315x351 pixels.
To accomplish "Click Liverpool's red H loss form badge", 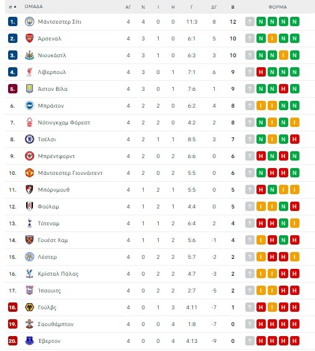I will tap(261, 72).
